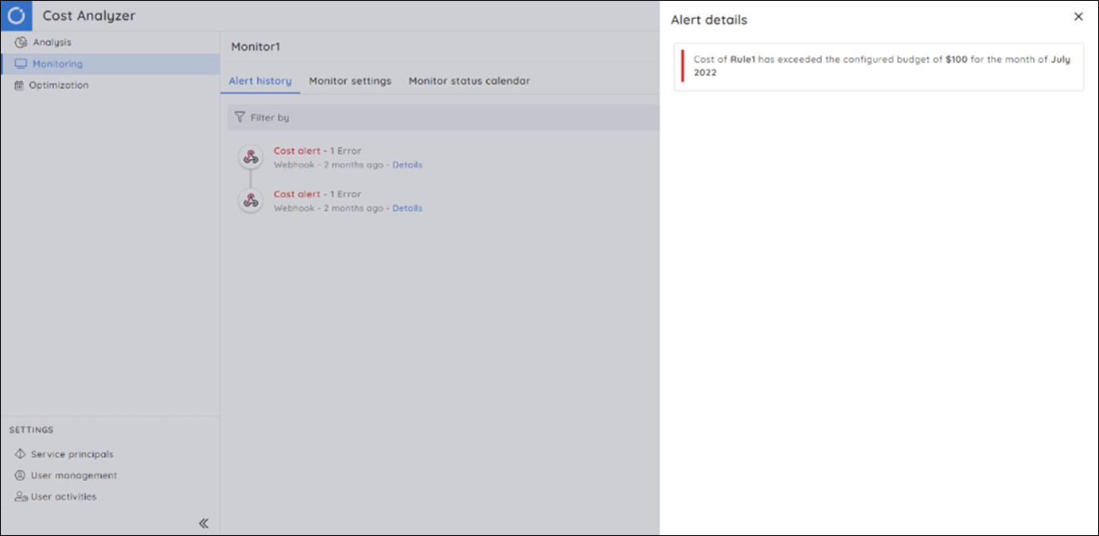Close the Alert details panel
This screenshot has width=1099, height=536.
click(1078, 16)
